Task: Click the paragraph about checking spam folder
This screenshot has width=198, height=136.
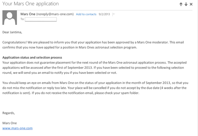Action: coord(95,88)
